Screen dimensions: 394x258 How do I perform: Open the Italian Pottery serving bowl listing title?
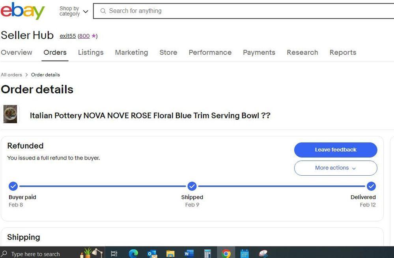click(x=150, y=115)
